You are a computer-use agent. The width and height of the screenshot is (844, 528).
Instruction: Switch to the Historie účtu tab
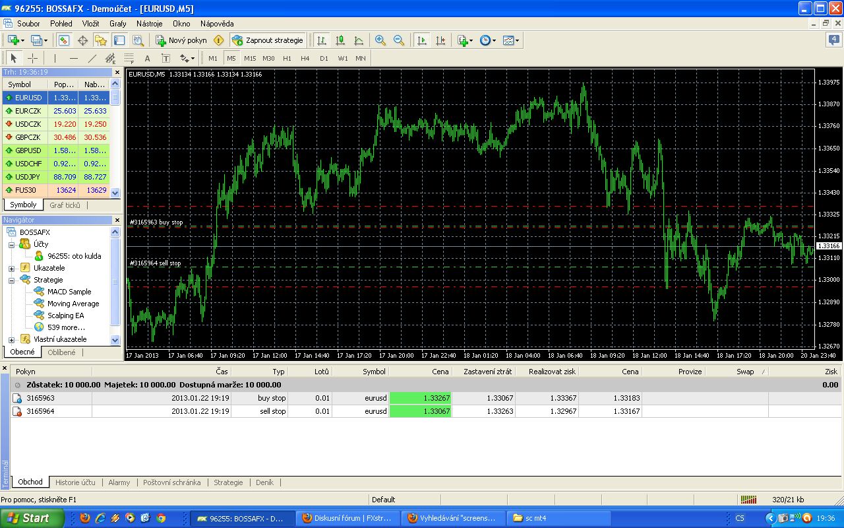(75, 482)
